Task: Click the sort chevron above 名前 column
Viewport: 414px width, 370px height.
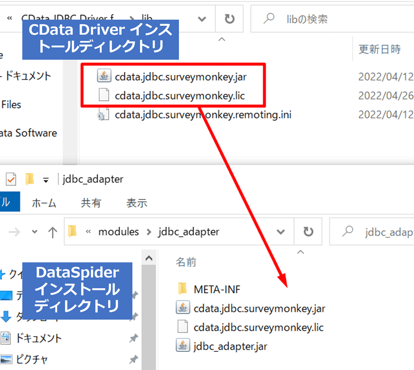Action: pos(300,252)
